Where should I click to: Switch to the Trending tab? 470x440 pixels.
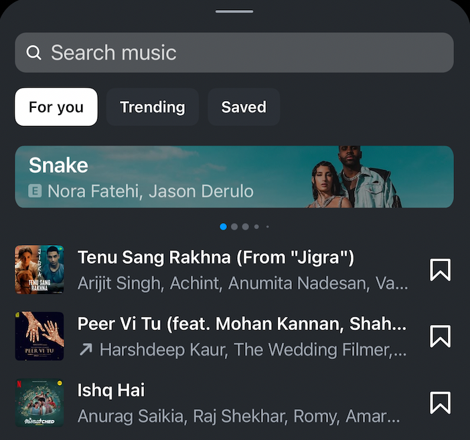[x=153, y=107]
